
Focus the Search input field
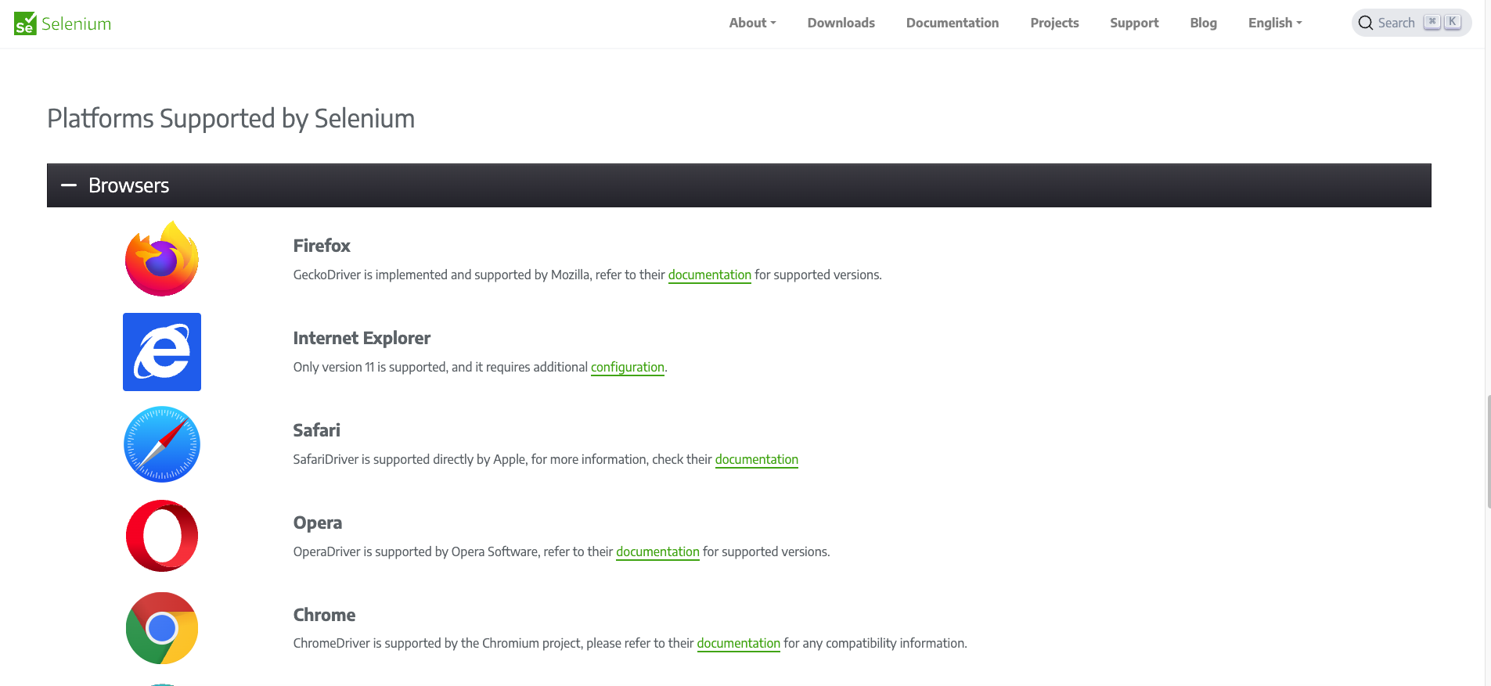point(1411,23)
